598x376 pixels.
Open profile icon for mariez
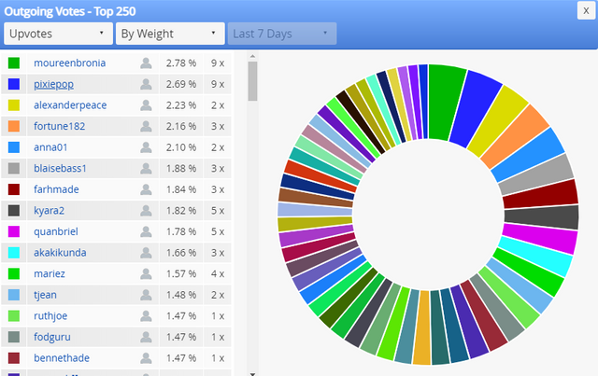[x=146, y=274]
